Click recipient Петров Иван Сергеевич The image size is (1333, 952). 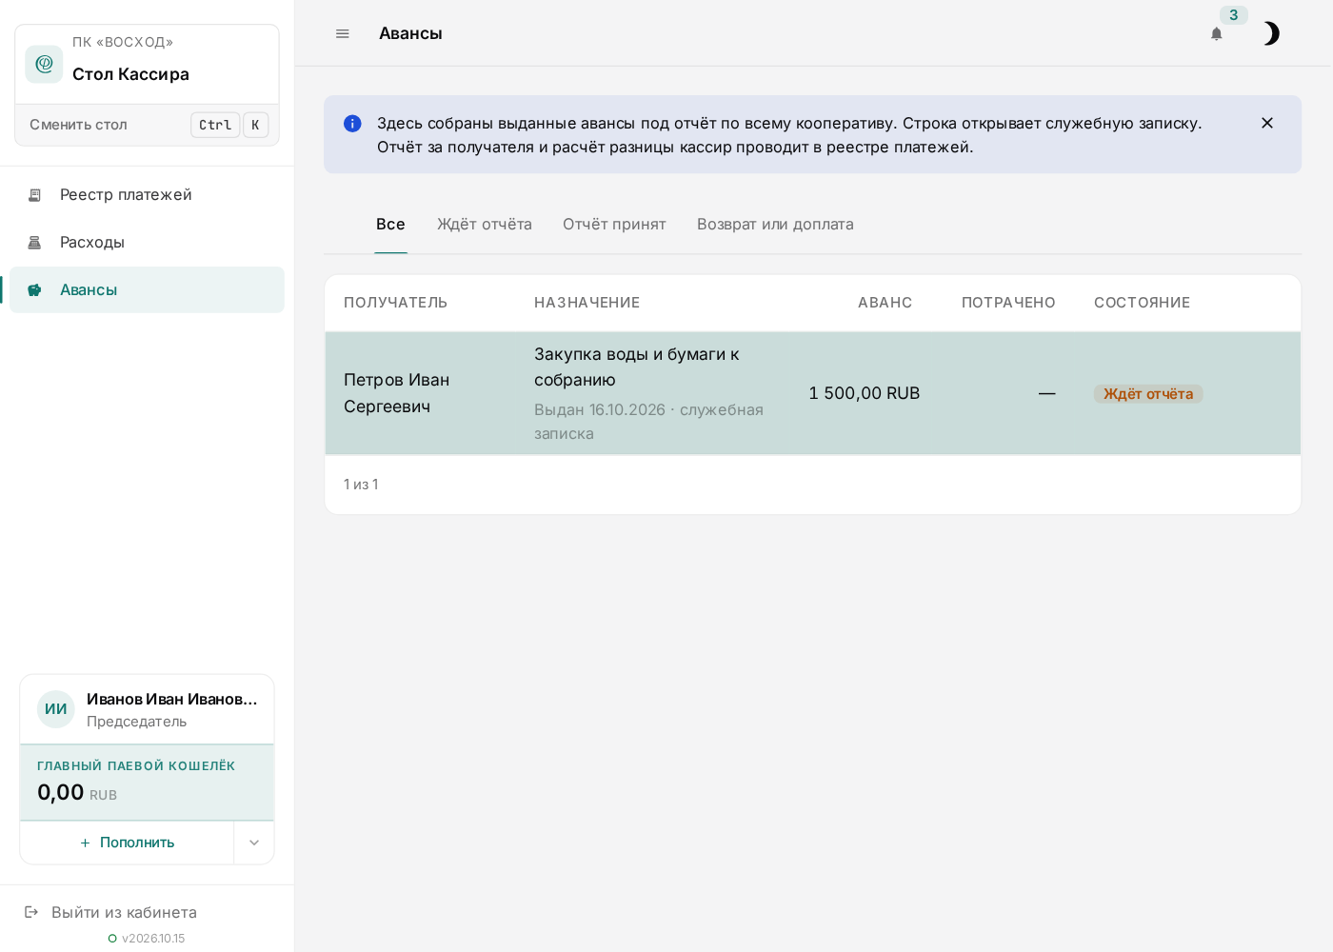click(x=396, y=393)
